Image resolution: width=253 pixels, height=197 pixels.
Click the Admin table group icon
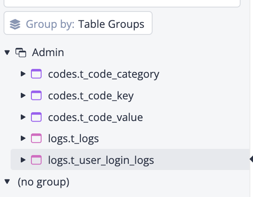[x=21, y=53]
